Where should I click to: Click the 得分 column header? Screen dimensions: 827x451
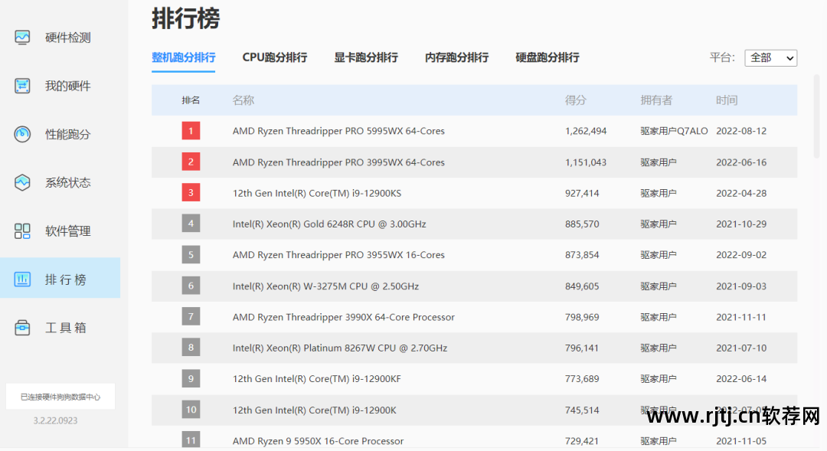coord(575,100)
